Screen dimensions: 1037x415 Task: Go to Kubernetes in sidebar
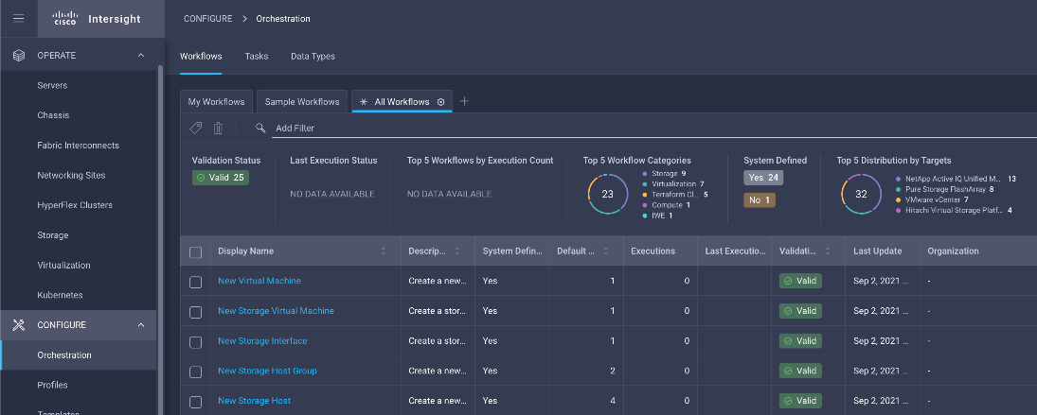pyautogui.click(x=61, y=295)
